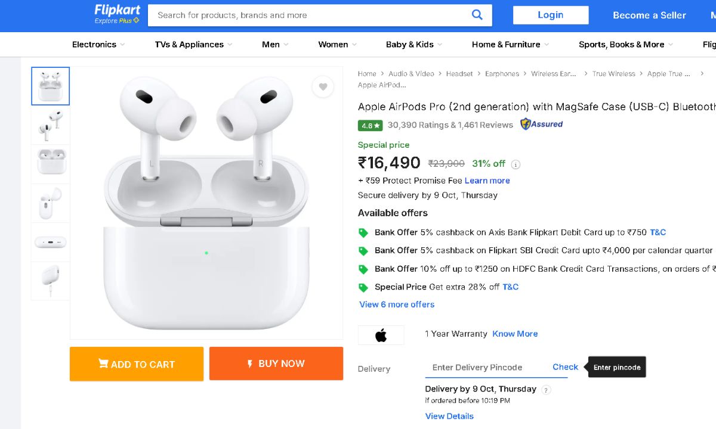Image resolution: width=716 pixels, height=429 pixels.
Task: Expand the TVs & Appliances dropdown
Action: pyautogui.click(x=193, y=45)
